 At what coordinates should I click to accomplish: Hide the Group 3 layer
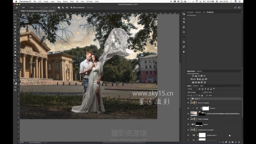pyautogui.click(x=188, y=99)
